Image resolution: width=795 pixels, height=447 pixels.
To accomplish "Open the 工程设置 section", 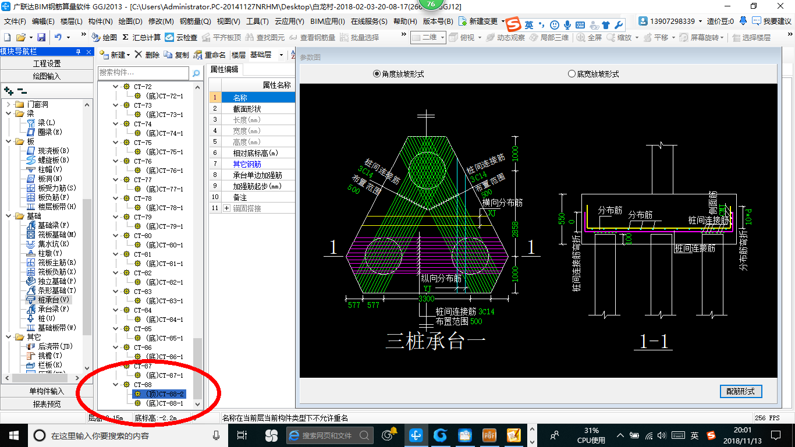I will tap(47, 63).
